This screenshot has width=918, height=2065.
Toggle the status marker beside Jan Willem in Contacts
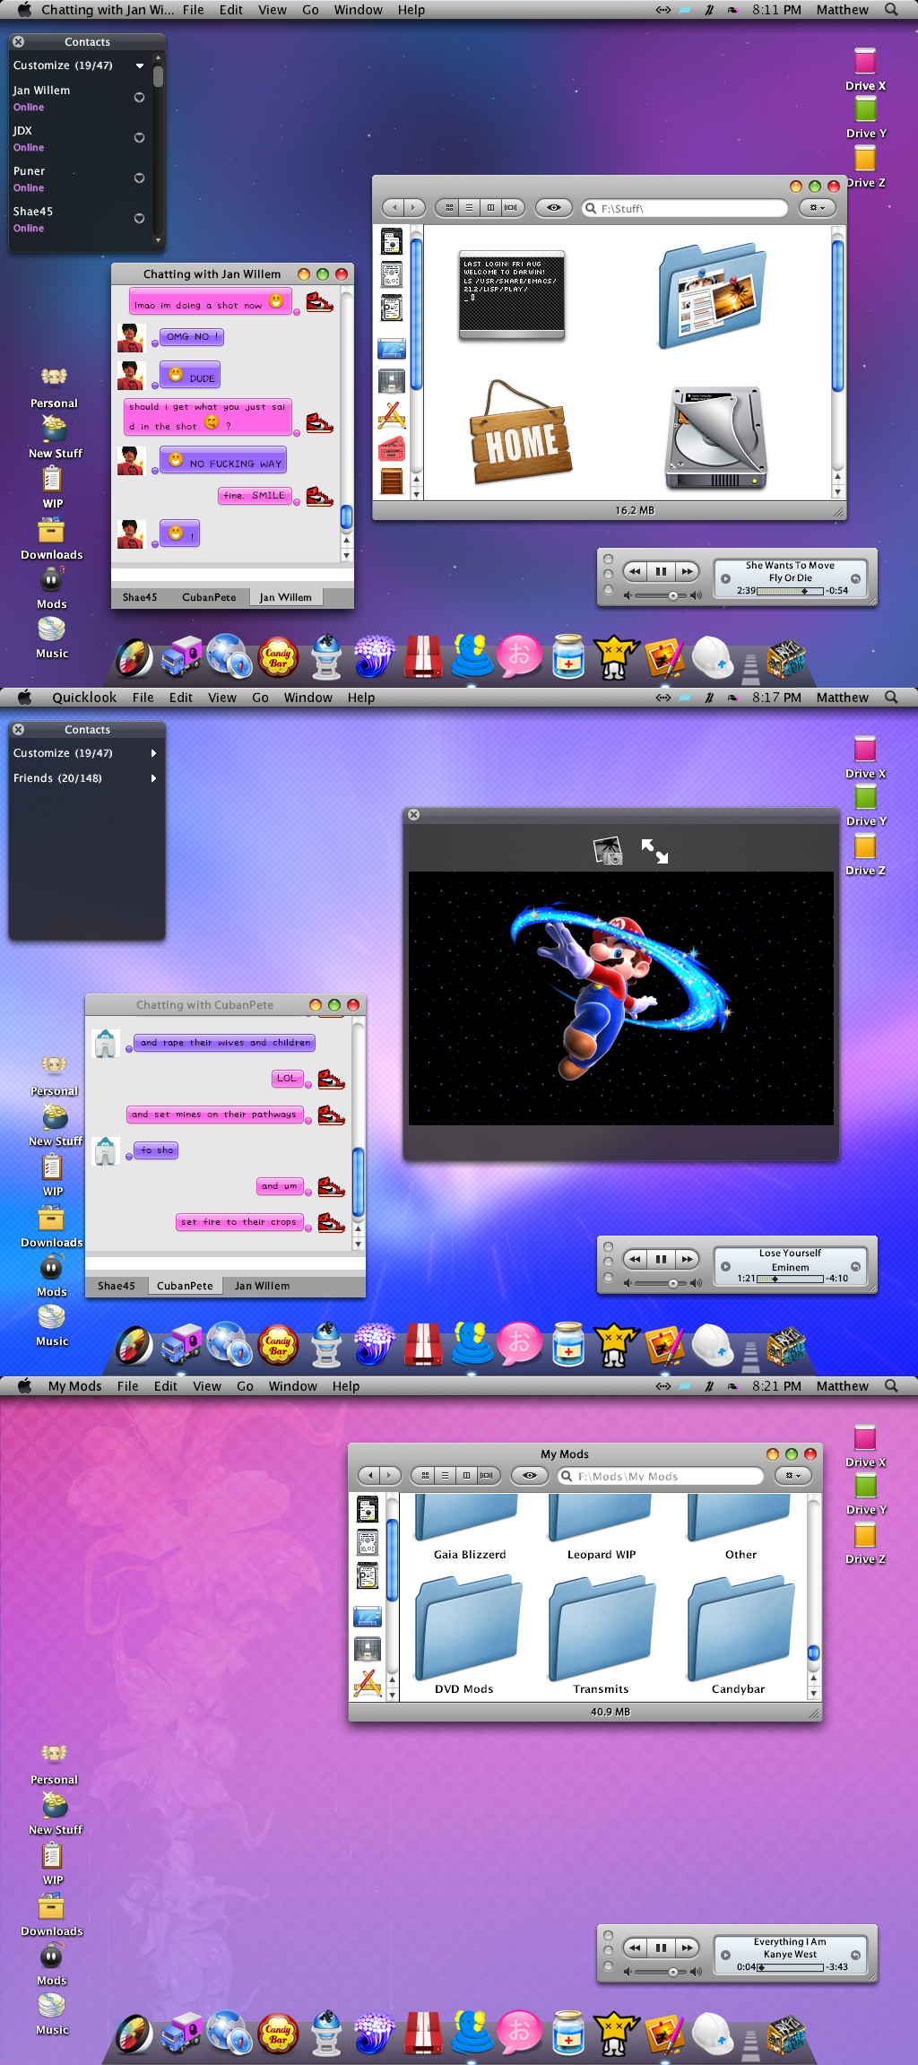point(139,97)
